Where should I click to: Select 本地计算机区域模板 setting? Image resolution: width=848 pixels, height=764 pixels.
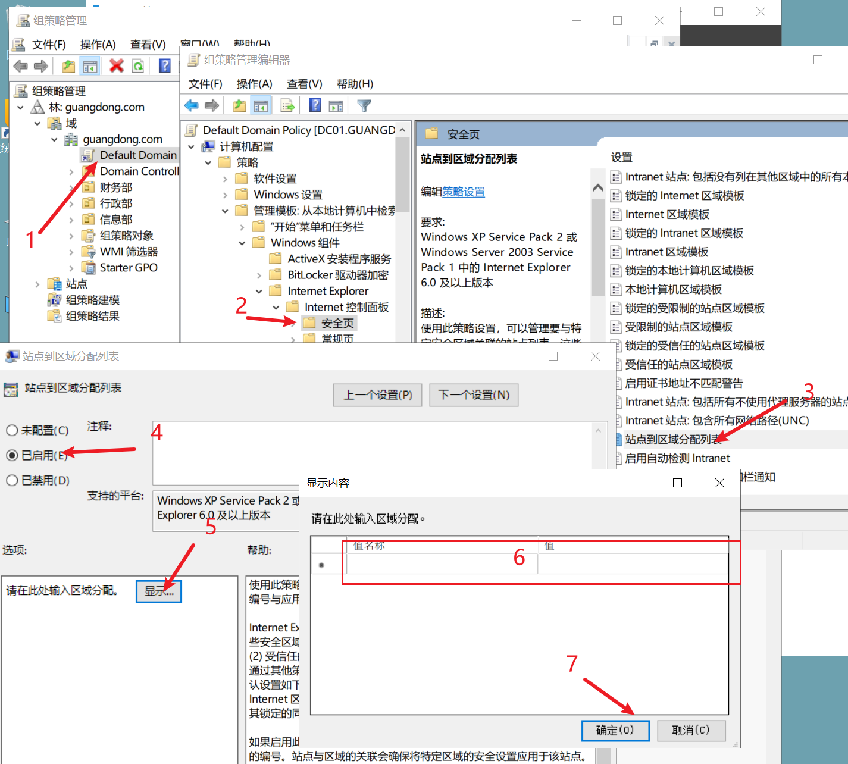click(x=673, y=290)
